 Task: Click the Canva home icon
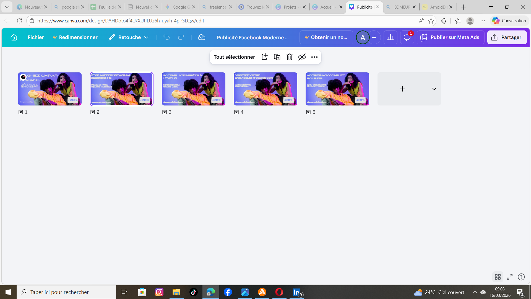pos(14,37)
